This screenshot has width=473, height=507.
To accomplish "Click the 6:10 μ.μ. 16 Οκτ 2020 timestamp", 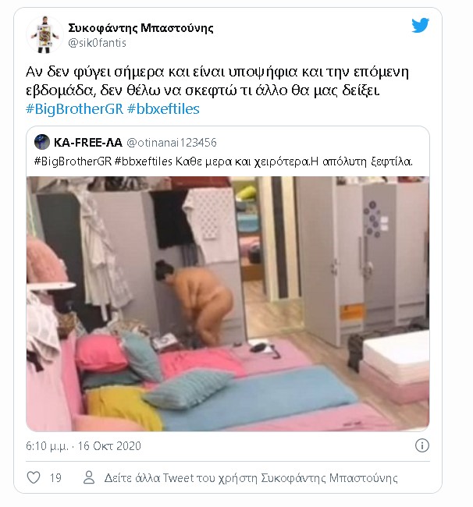I will tap(84, 446).
